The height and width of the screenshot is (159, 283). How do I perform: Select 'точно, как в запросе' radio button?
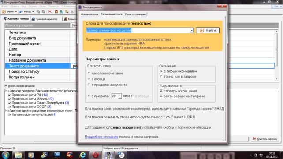(161, 77)
